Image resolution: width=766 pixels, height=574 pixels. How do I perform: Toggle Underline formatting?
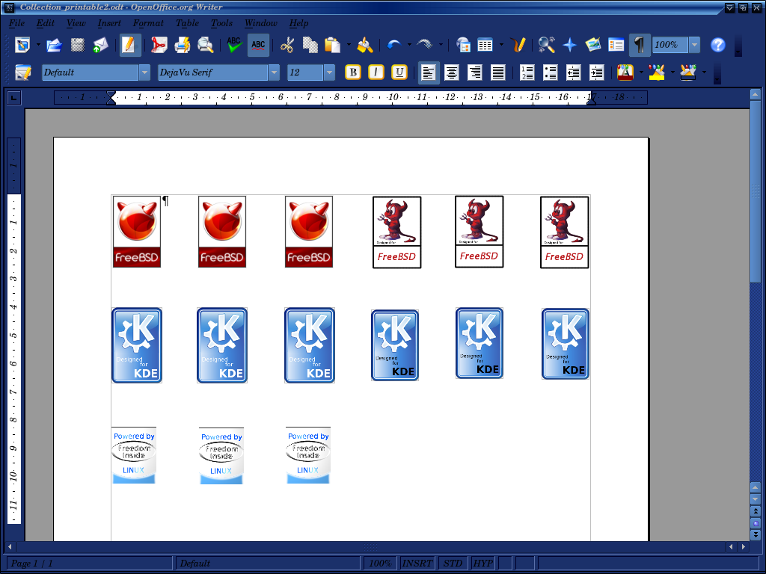coord(399,72)
